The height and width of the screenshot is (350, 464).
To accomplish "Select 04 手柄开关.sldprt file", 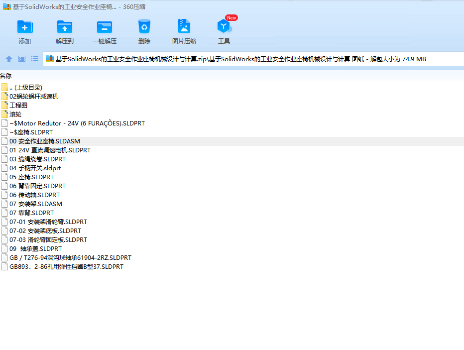I will pos(35,168).
